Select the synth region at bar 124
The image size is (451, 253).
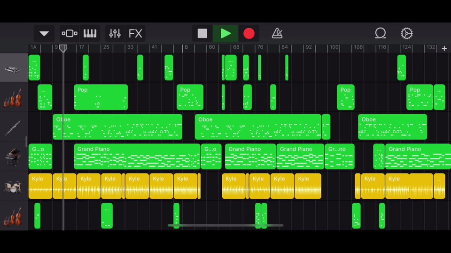402,67
